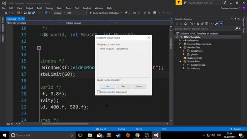Image resolution: width=247 pixels, height=139 pixels.
Task: Click the New Project toolbar icon
Action: 19,13
